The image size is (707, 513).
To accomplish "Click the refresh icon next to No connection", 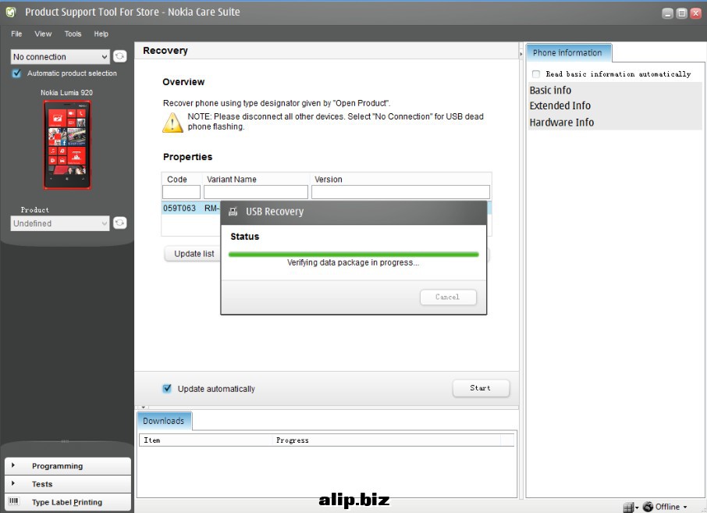I will (120, 56).
